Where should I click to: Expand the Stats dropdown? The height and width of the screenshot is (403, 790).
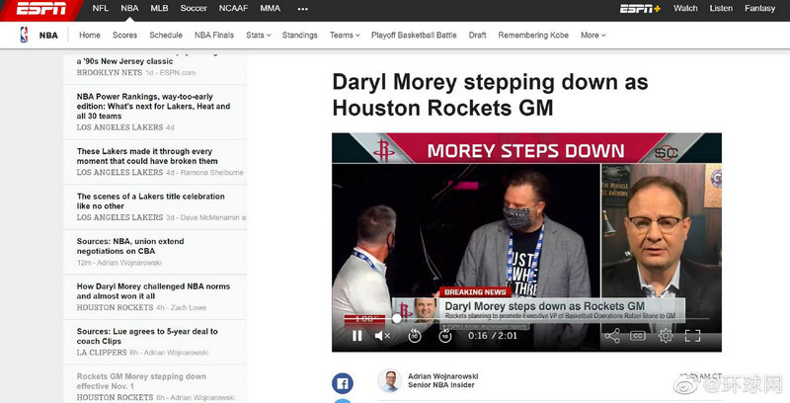(x=258, y=36)
